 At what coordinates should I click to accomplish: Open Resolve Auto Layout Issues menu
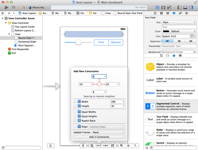[106, 146]
